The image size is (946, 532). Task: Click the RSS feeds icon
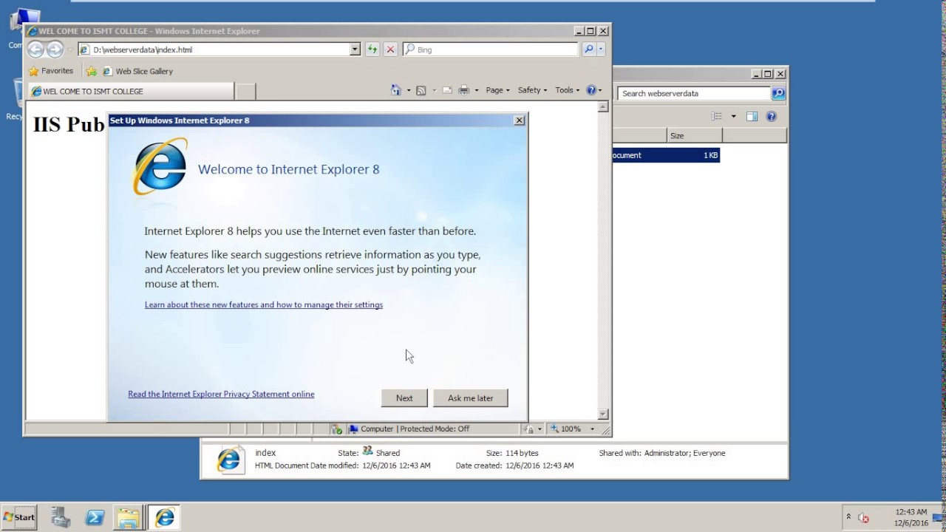(421, 90)
